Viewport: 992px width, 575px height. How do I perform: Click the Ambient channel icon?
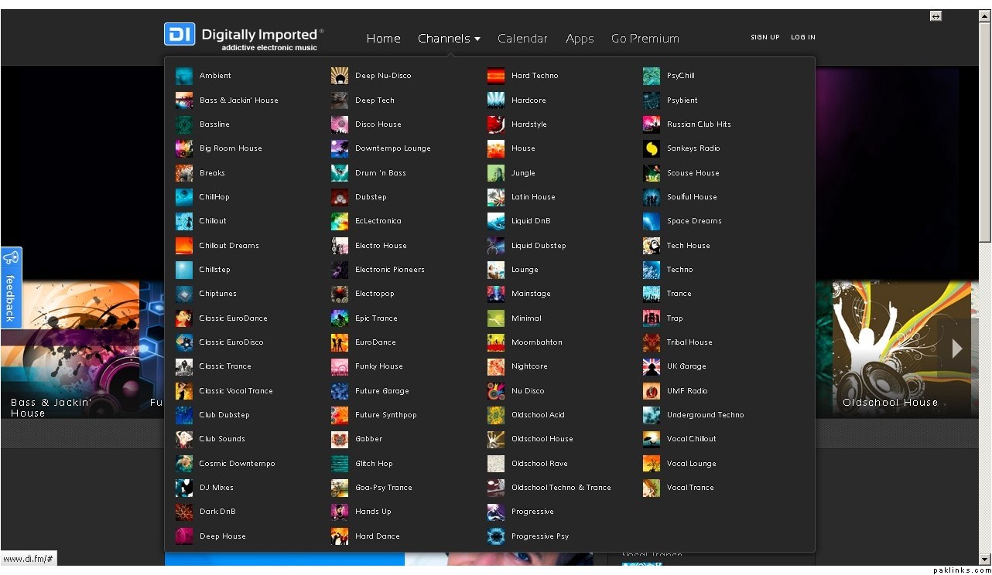184,76
